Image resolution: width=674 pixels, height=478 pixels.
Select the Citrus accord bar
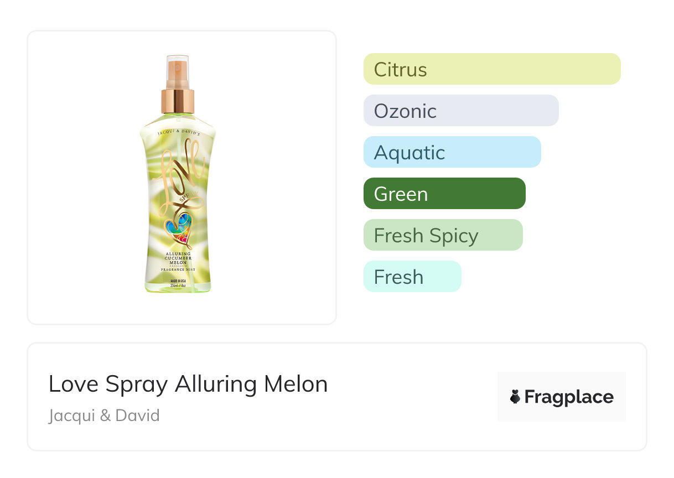[x=491, y=69]
